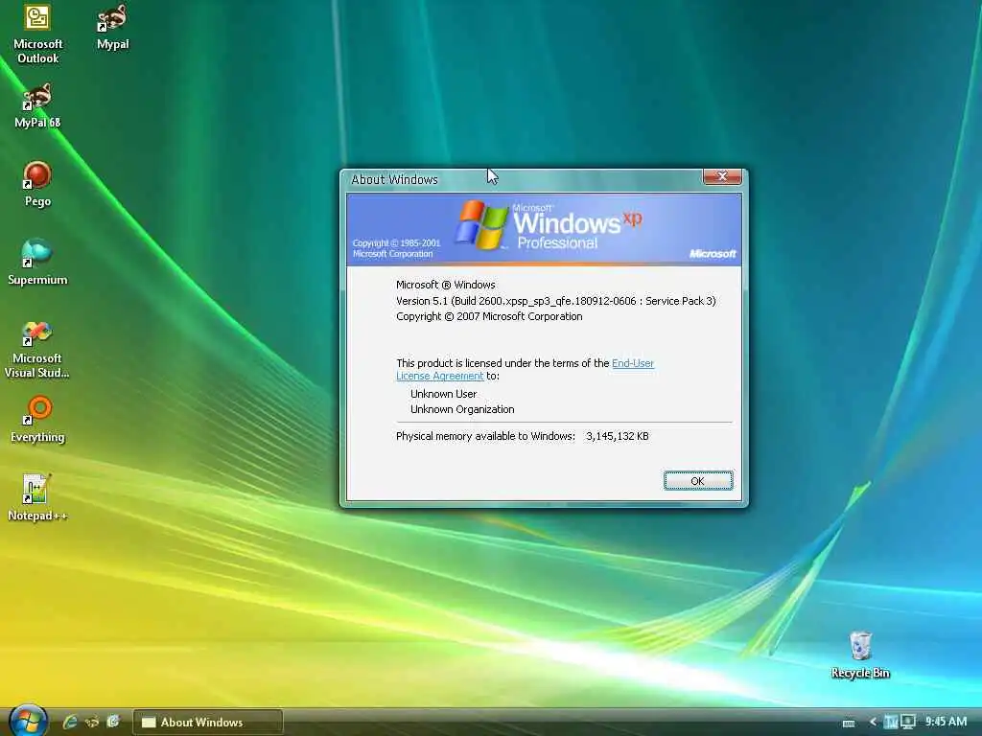This screenshot has width=982, height=736.
Task: Click OK in About Windows dialog
Action: point(698,481)
